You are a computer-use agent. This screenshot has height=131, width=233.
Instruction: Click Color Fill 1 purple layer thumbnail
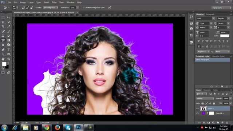[203, 113]
